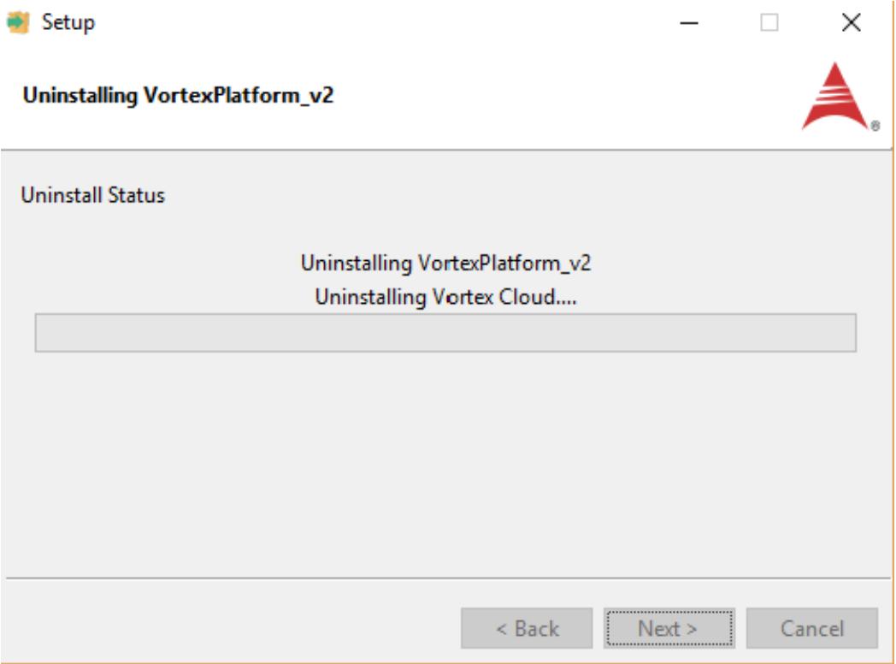896x664 pixels.
Task: Click the Setup installer icon in title bar
Action: (x=18, y=22)
